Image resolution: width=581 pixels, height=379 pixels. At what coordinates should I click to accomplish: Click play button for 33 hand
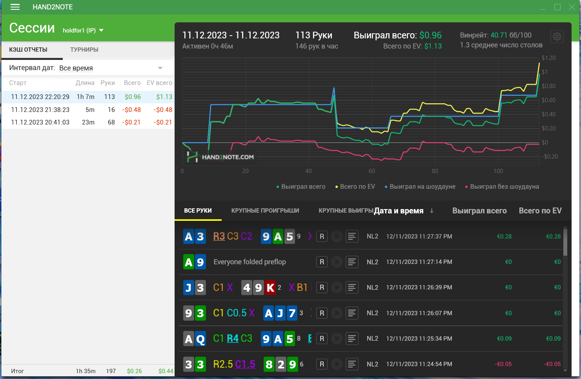337,364
